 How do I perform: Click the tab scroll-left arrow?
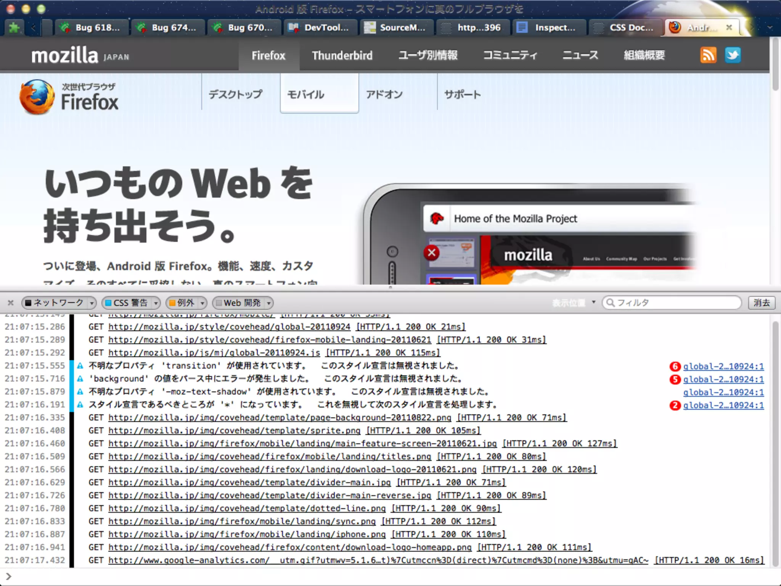pos(33,27)
